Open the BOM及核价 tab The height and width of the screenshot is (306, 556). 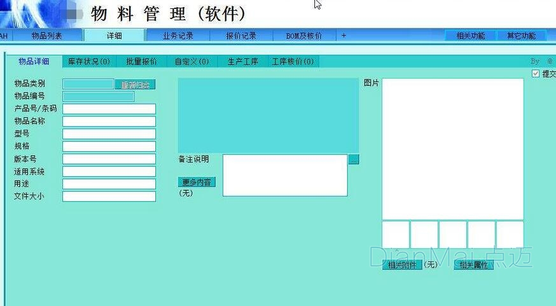click(x=304, y=36)
